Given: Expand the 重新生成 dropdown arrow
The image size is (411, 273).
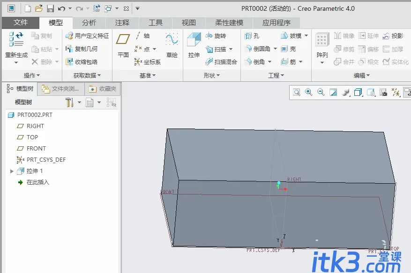Looking at the screenshot, I should point(16,63).
